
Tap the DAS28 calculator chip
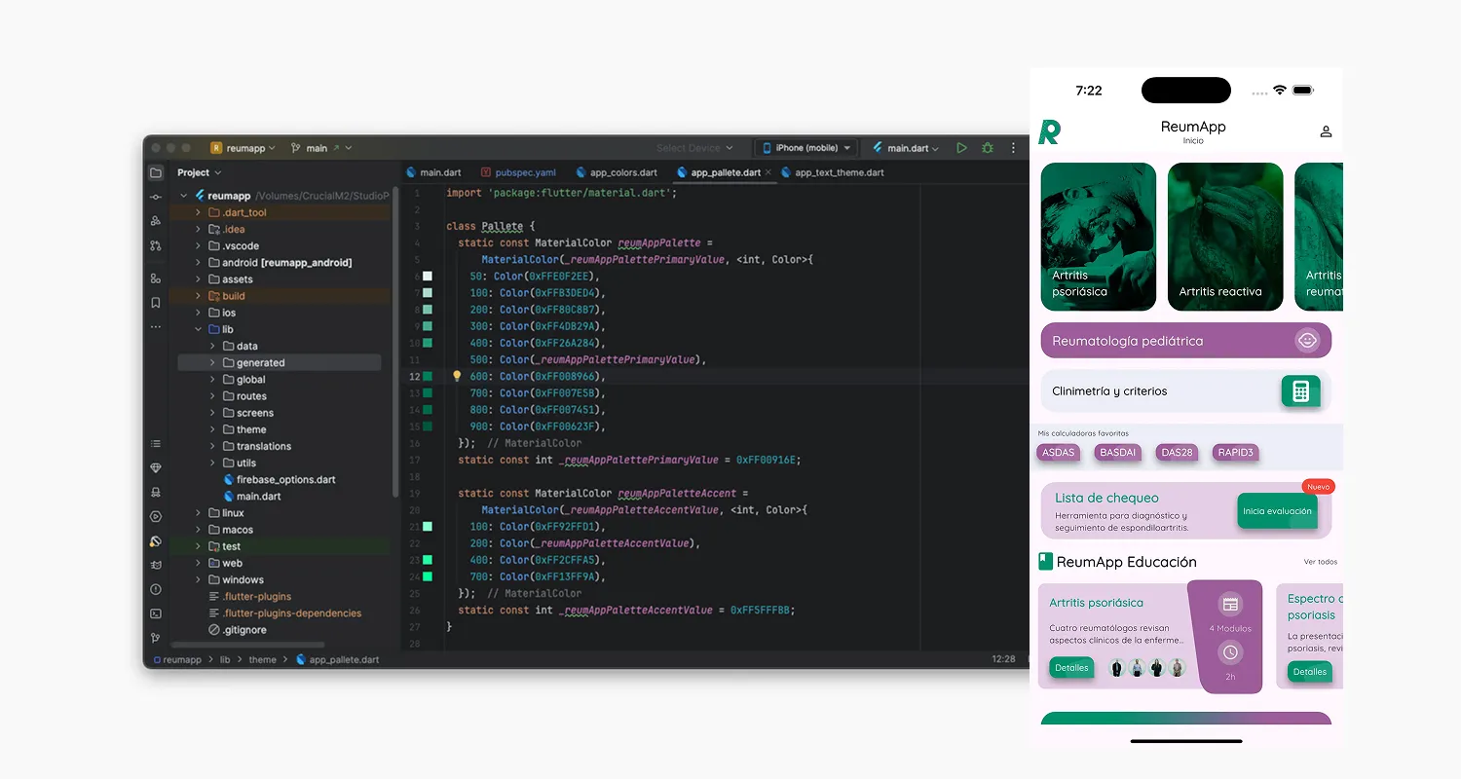1177,453
